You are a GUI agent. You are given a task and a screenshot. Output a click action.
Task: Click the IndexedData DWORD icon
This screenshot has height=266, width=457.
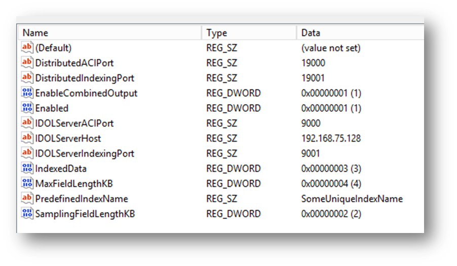27,168
